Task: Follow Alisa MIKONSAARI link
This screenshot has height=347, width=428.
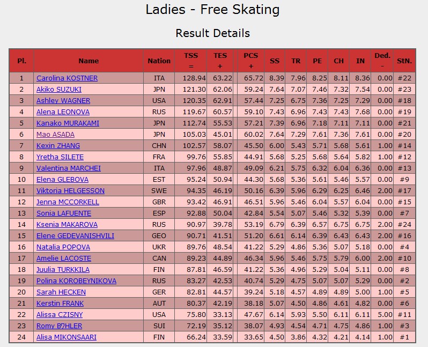Action: [67, 337]
